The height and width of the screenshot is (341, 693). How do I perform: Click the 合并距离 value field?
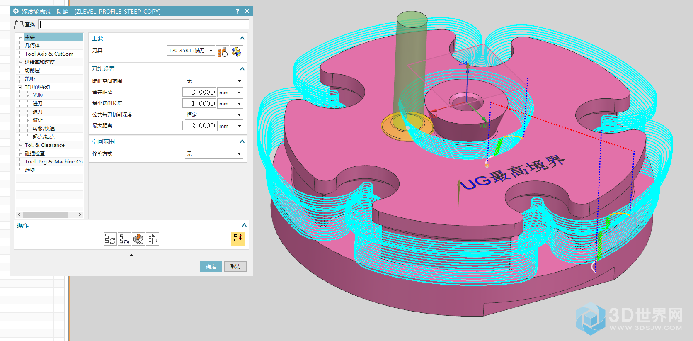199,93
